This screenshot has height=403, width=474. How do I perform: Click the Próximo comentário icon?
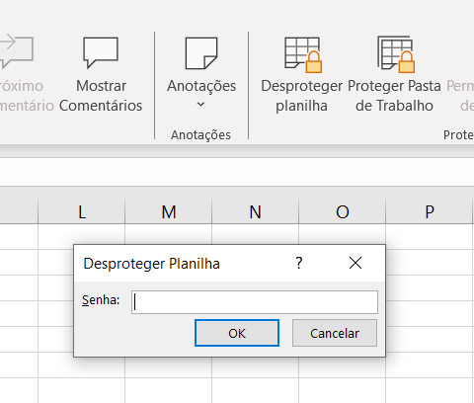point(17,51)
